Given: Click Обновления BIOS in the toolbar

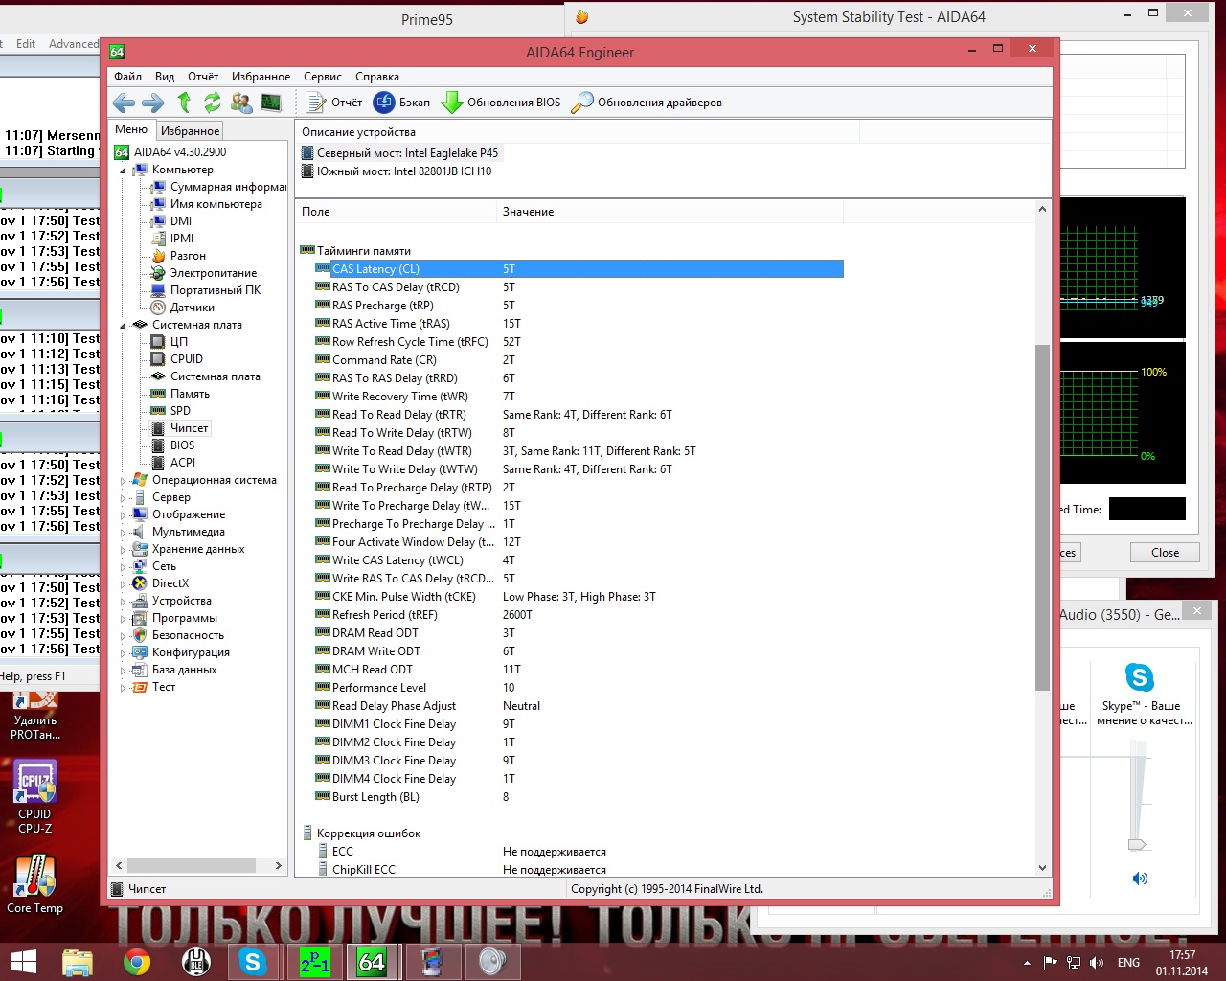Looking at the screenshot, I should click(501, 103).
